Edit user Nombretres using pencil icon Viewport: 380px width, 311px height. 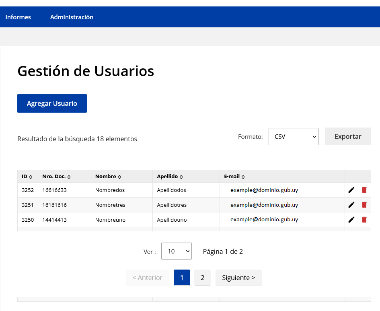pos(351,205)
